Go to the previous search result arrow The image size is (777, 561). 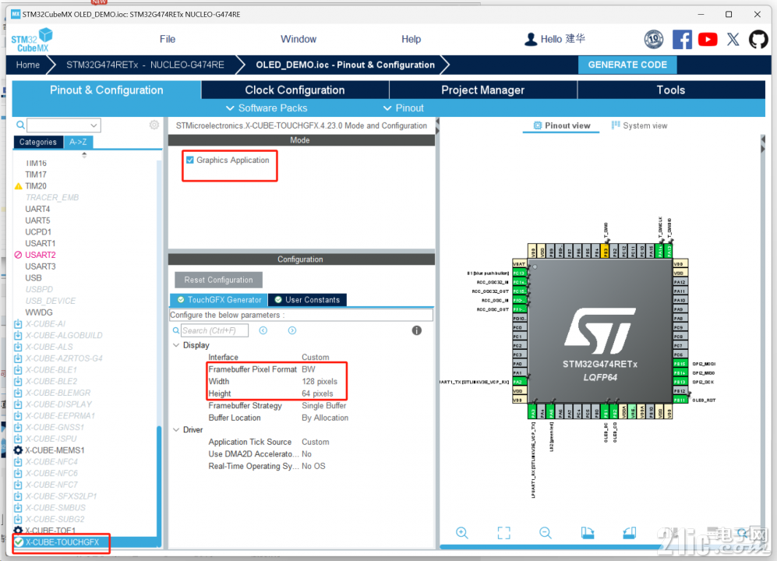point(263,330)
